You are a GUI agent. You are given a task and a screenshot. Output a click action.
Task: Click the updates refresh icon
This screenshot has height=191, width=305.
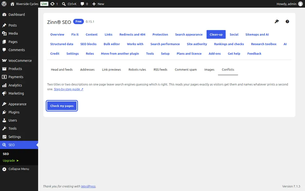[x=52, y=4]
